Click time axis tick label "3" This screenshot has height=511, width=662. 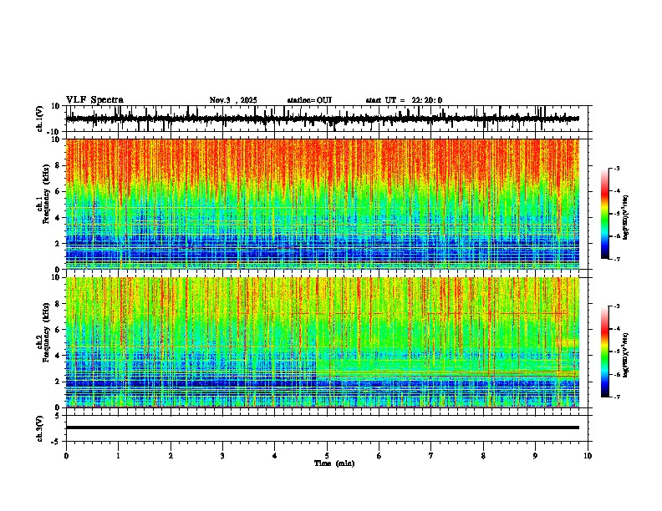point(222,456)
